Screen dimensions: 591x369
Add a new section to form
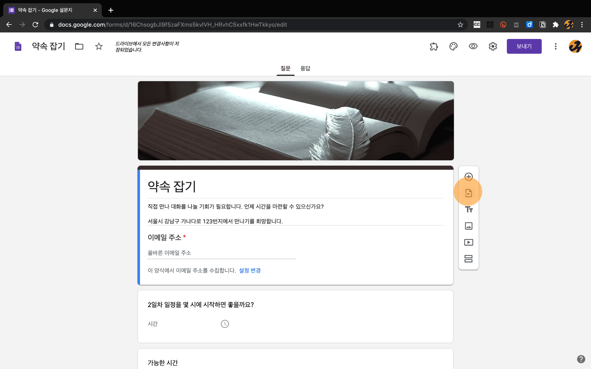point(468,259)
